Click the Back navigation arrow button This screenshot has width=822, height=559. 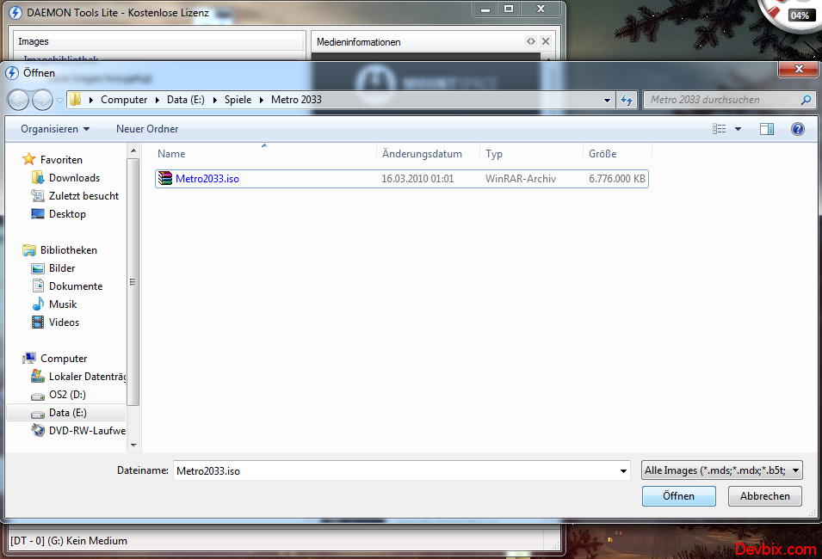18,100
